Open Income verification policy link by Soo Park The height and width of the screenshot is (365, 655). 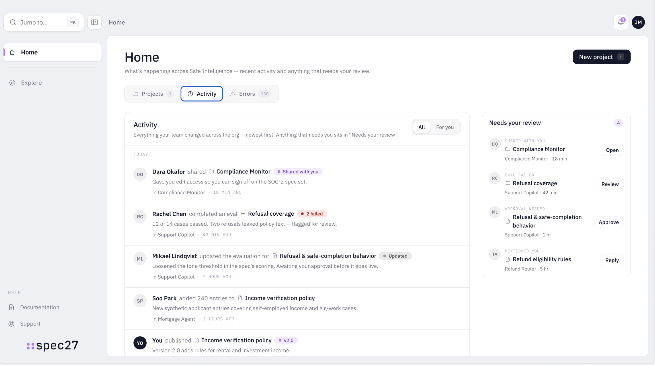click(x=280, y=298)
